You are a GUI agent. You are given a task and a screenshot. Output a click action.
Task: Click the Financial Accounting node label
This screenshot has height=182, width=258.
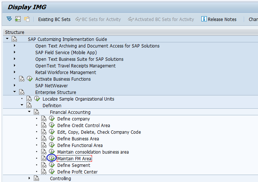(70, 112)
